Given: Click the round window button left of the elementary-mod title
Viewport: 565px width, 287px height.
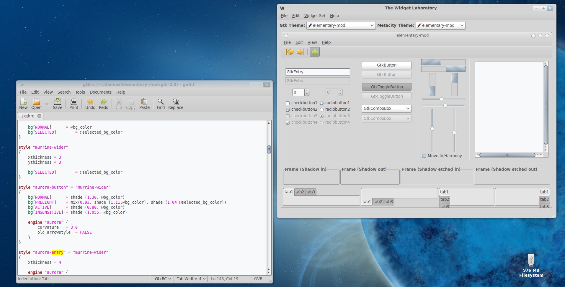Looking at the screenshot, I should point(286,36).
